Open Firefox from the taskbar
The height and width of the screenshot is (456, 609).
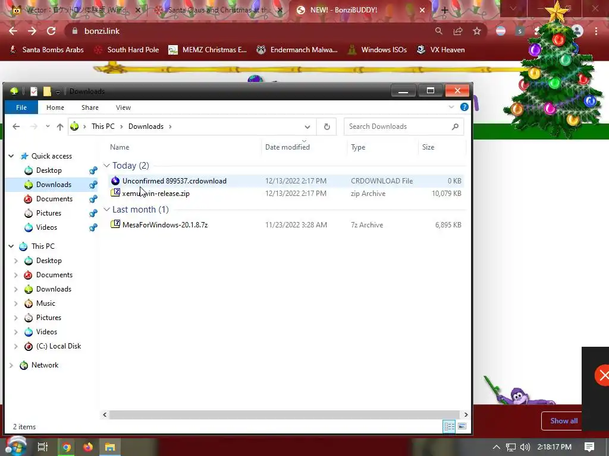pyautogui.click(x=88, y=447)
